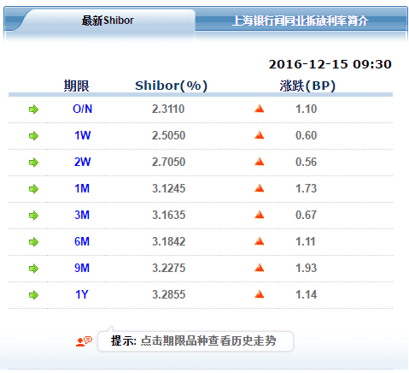Click the green arrow beside 1M
The height and width of the screenshot is (373, 409).
point(33,189)
